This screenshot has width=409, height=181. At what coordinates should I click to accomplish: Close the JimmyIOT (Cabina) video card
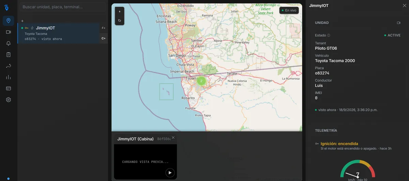173,137
